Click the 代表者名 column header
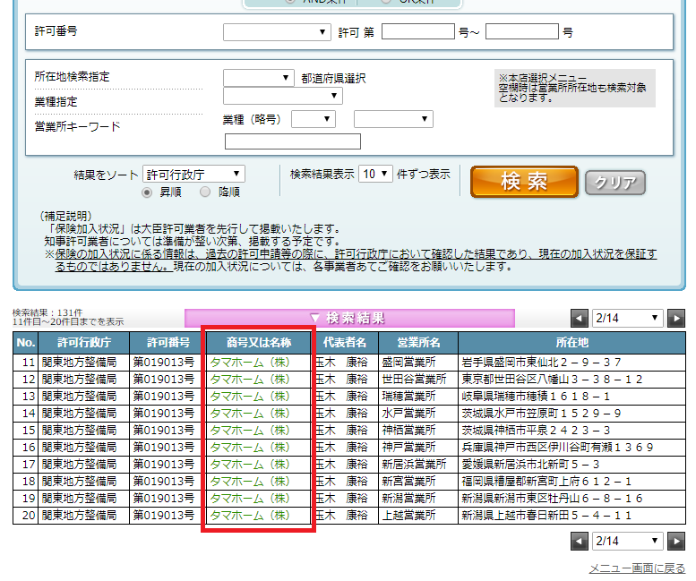 [x=345, y=342]
